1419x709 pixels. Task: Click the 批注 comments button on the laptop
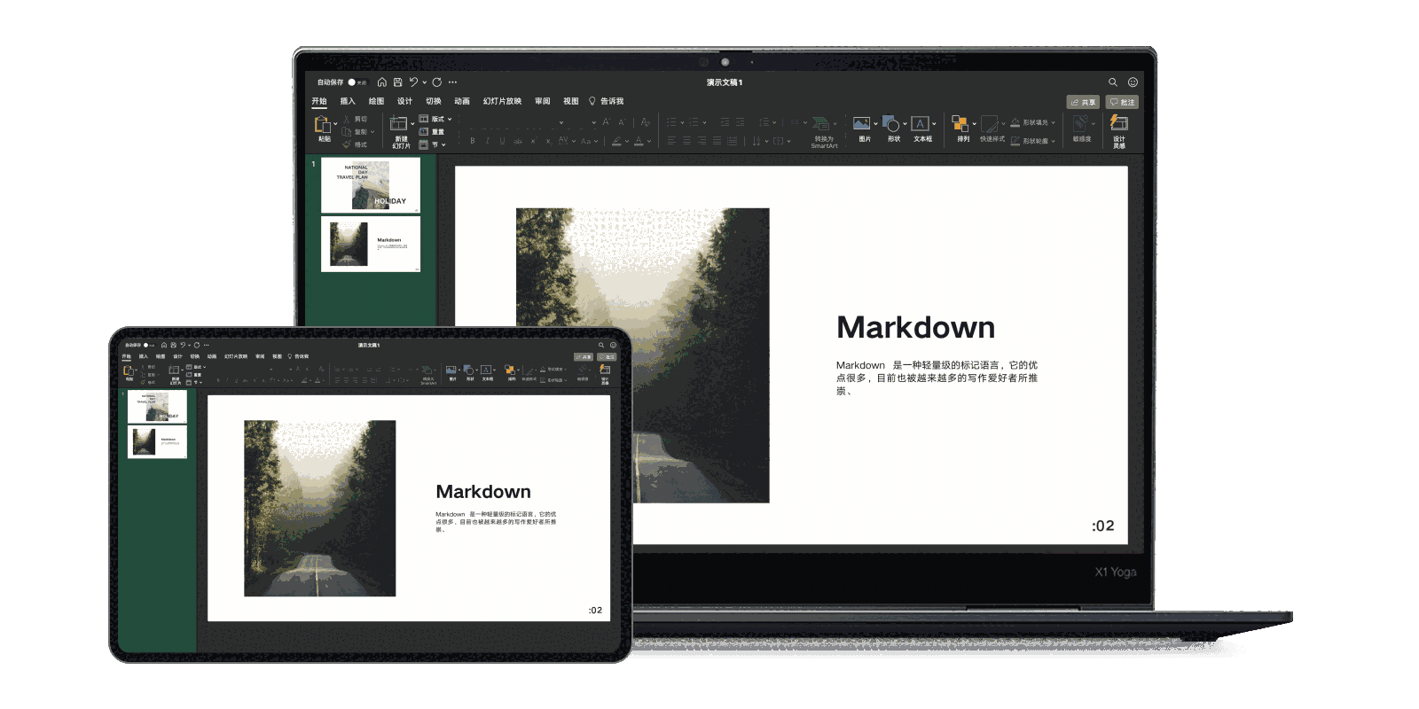(1122, 102)
